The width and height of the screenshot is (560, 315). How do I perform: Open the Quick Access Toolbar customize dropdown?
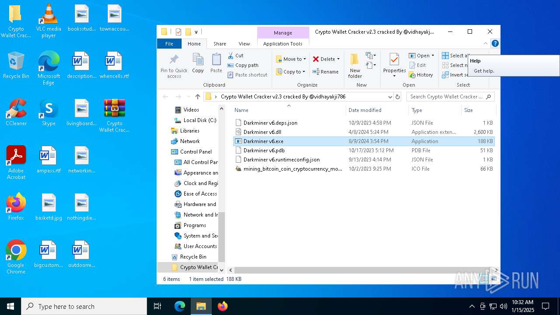pyautogui.click(x=196, y=32)
